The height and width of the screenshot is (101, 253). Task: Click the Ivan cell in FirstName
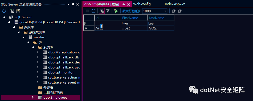click(x=134, y=23)
